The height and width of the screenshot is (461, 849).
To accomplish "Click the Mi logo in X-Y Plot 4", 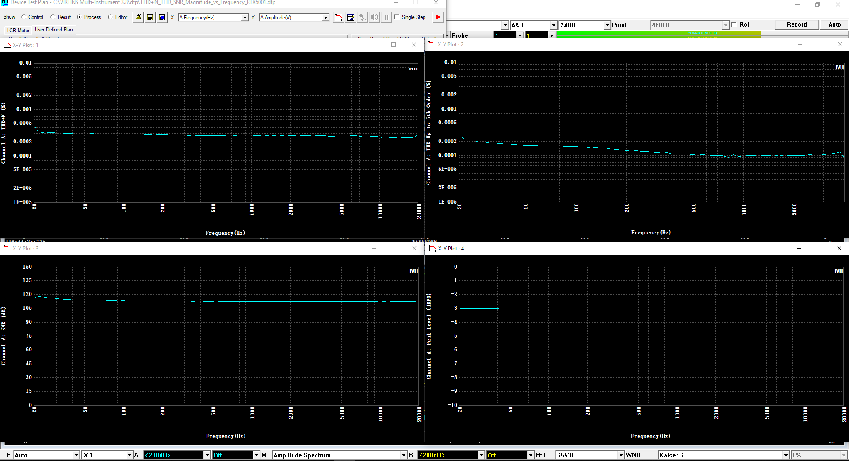I will (839, 271).
